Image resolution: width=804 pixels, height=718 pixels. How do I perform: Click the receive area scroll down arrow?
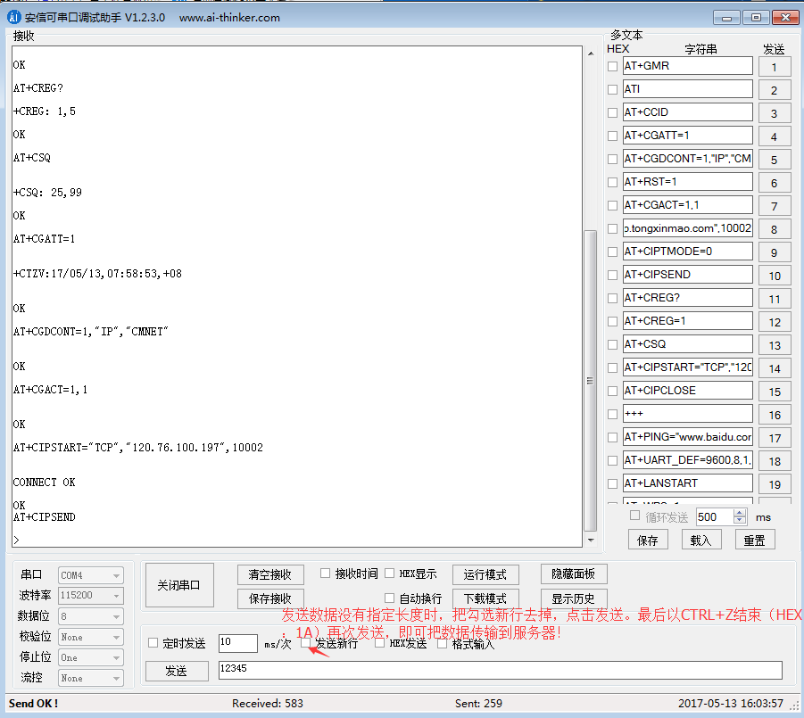pos(591,541)
